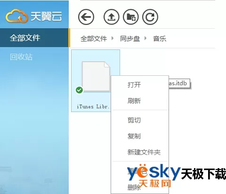Choose 删除 from the context menu
This screenshot has width=226, height=194.
(x=134, y=187)
